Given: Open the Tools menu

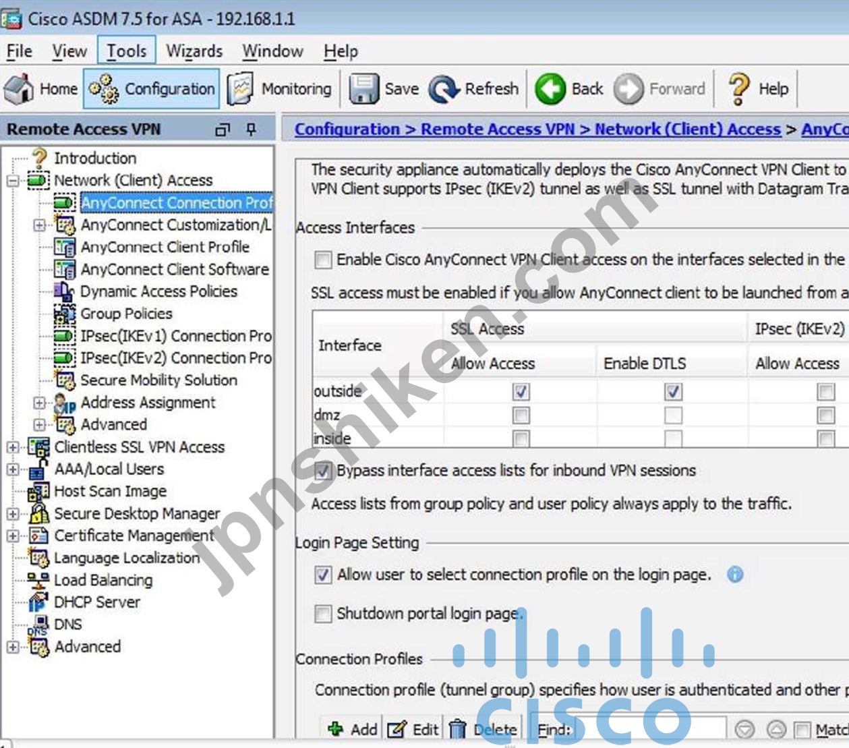Looking at the screenshot, I should pos(127,51).
